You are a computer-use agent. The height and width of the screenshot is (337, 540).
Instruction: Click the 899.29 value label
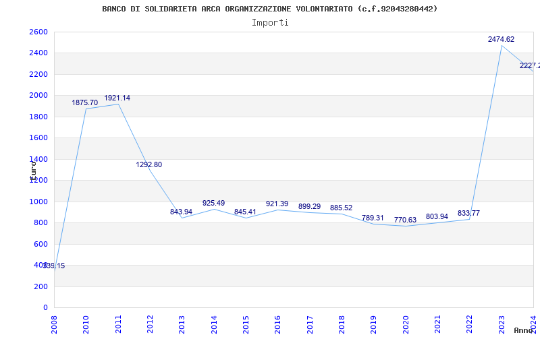tap(309, 207)
